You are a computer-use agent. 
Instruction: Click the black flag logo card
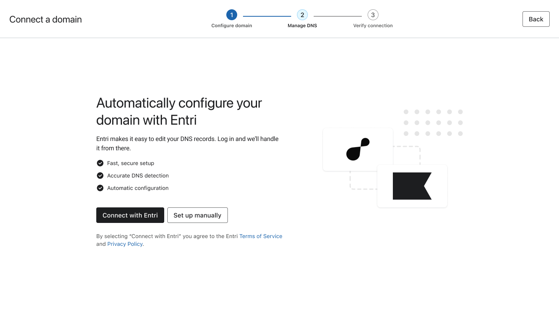412,186
